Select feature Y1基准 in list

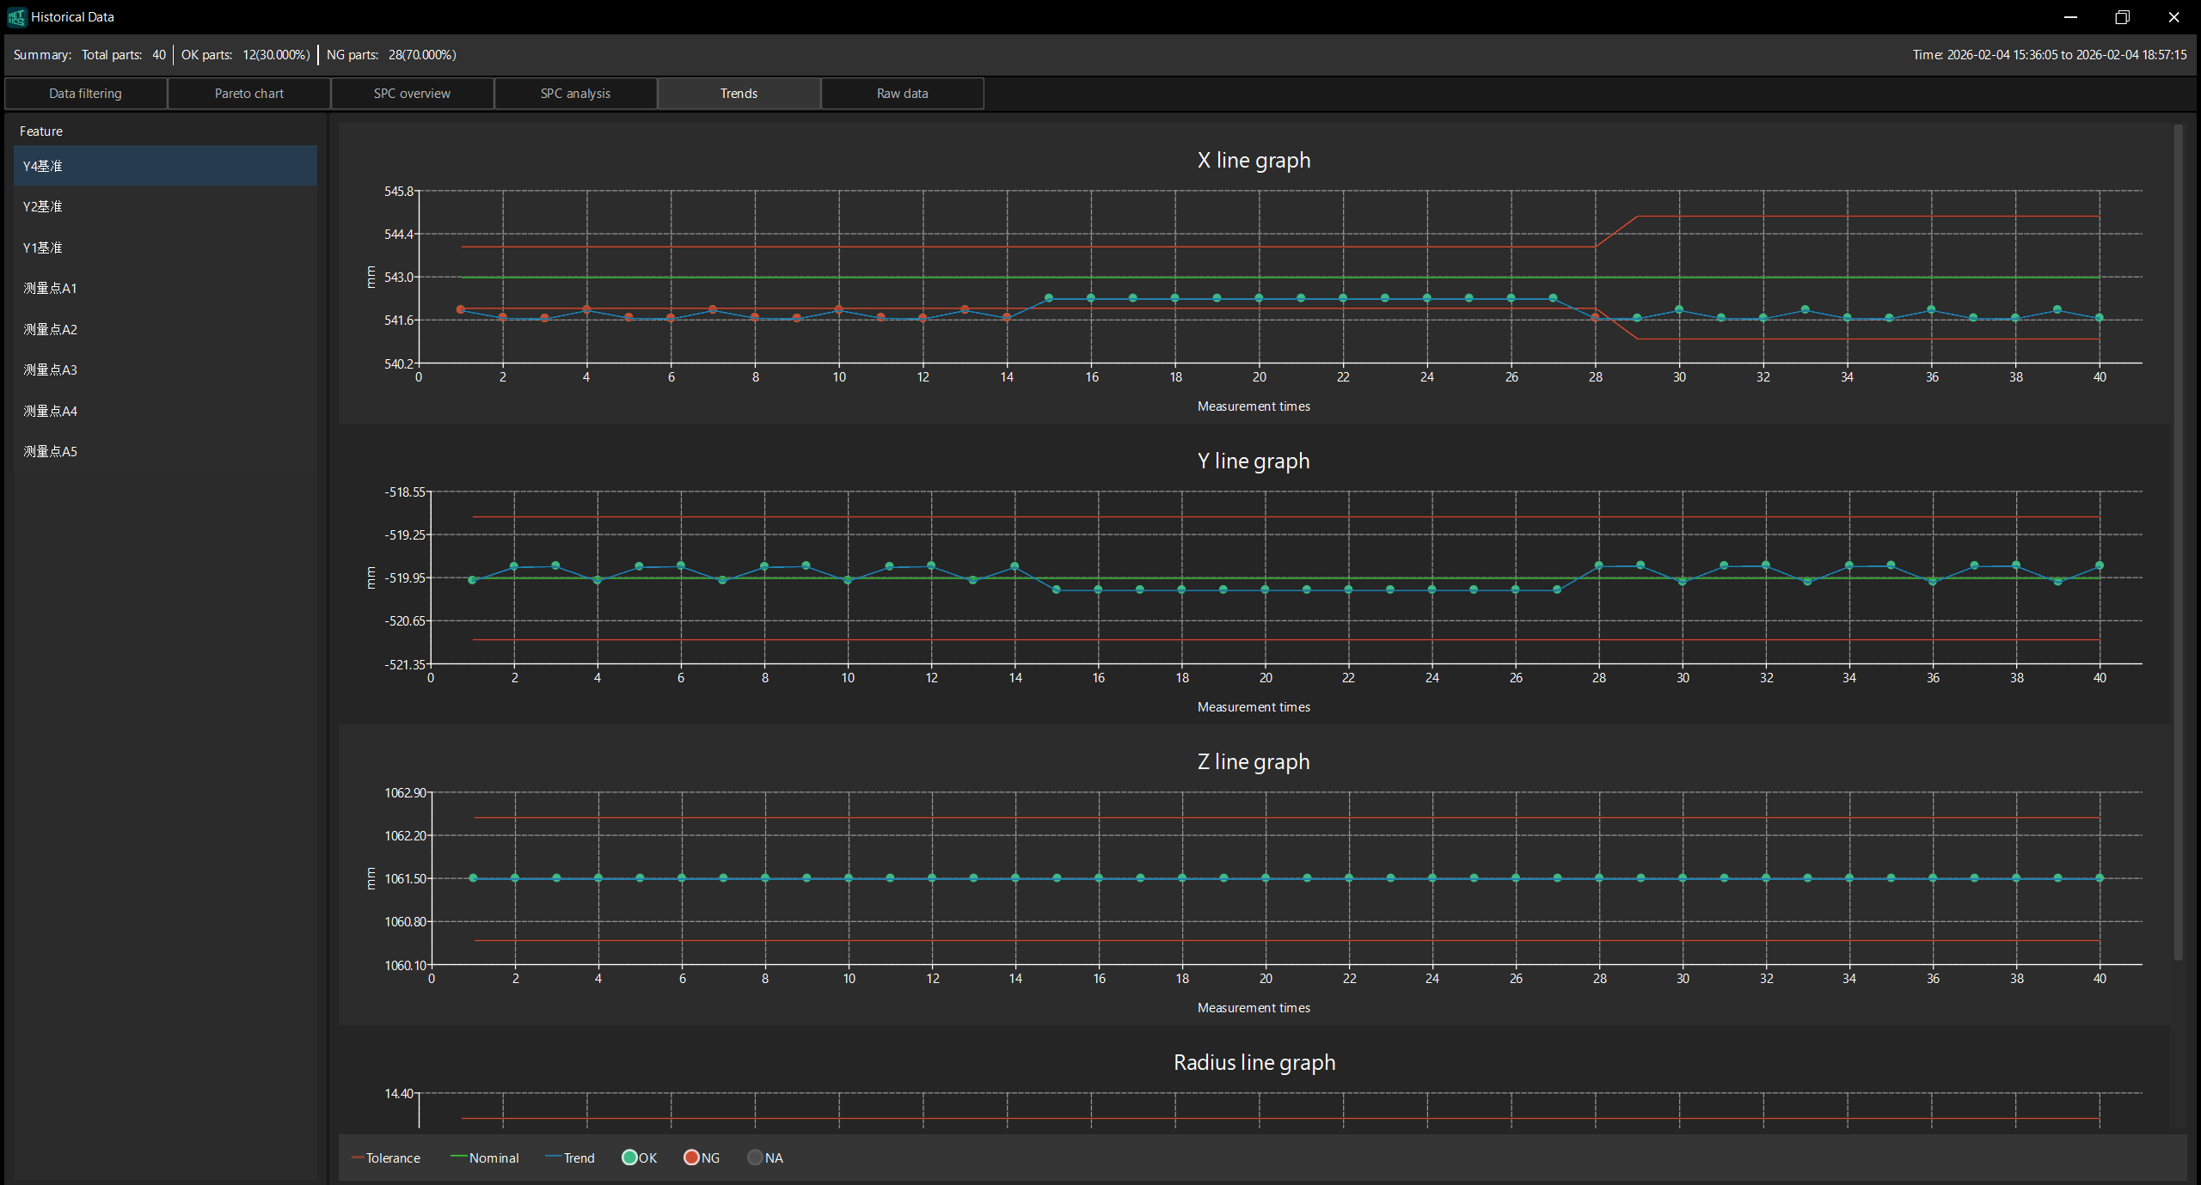[43, 247]
